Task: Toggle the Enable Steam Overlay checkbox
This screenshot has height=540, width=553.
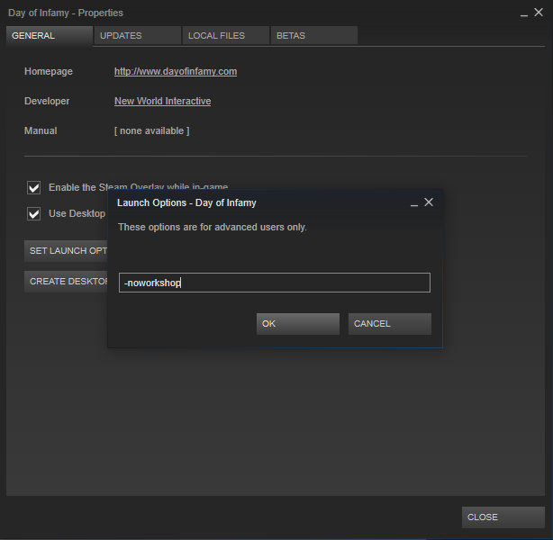Action: tap(34, 187)
